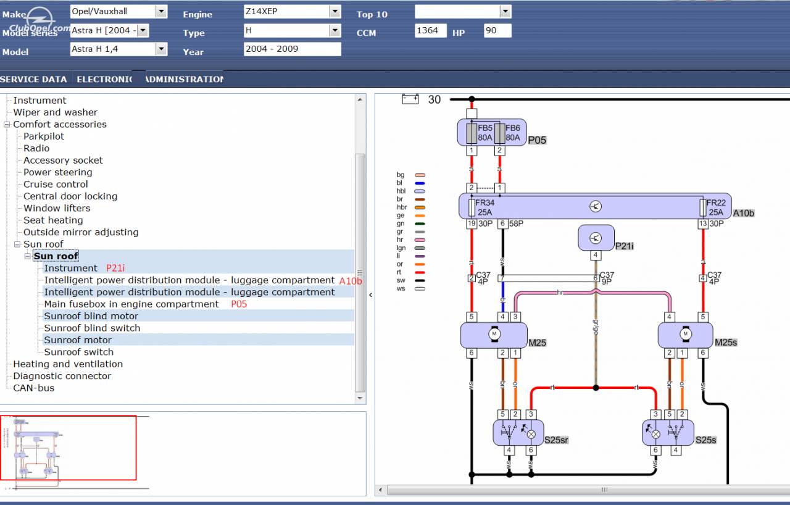The image size is (790, 505).
Task: Select Outside mirror adjusting tree item
Action: pos(81,232)
